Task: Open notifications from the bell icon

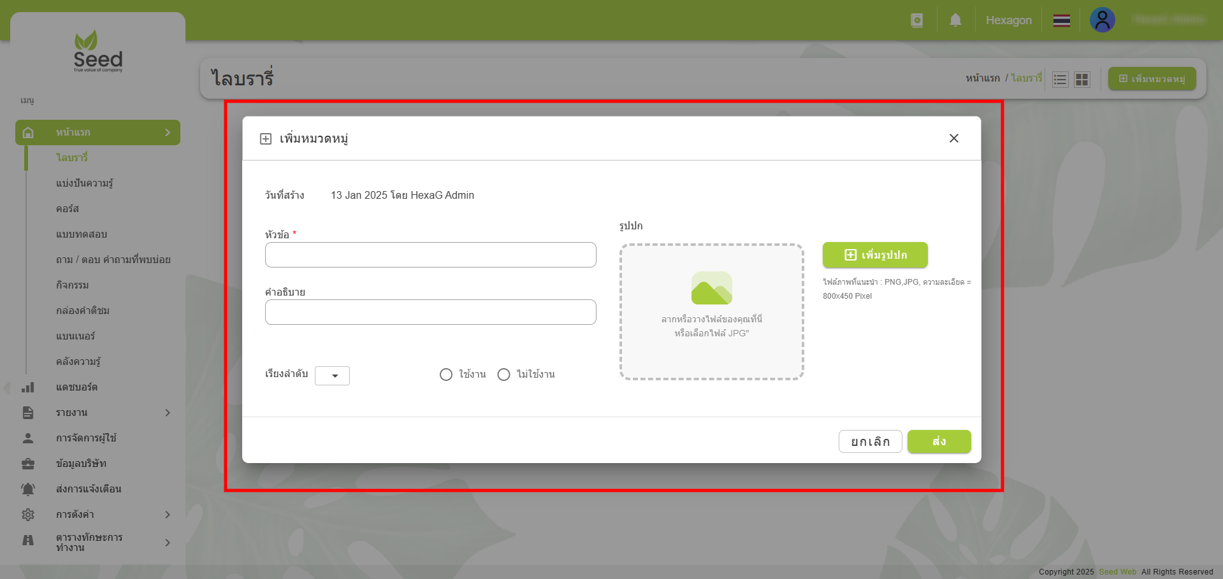Action: click(955, 20)
